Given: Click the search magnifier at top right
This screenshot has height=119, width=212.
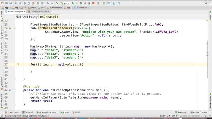Looking at the screenshot, I should tap(206, 3).
